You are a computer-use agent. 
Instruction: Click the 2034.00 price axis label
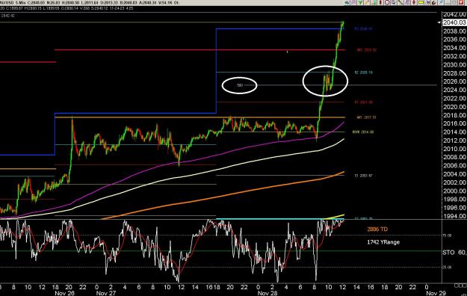(454, 48)
